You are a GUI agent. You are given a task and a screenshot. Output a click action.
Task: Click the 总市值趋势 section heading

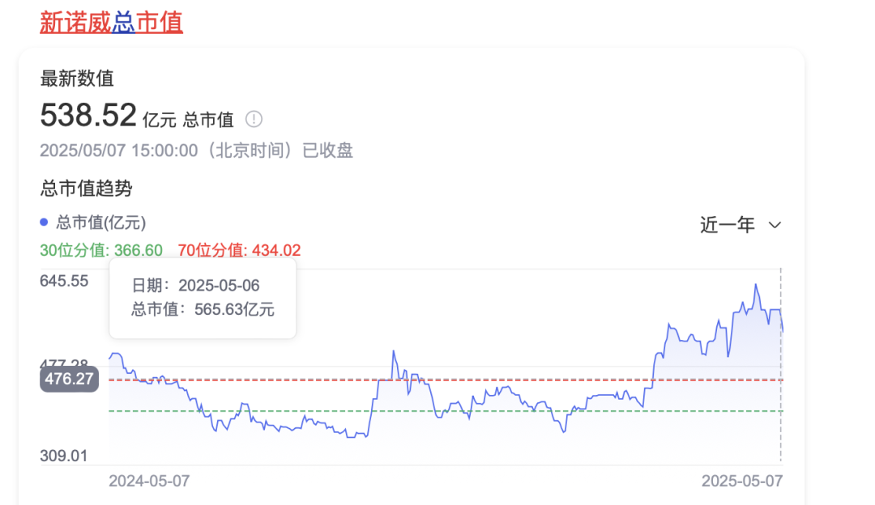pyautogui.click(x=86, y=189)
